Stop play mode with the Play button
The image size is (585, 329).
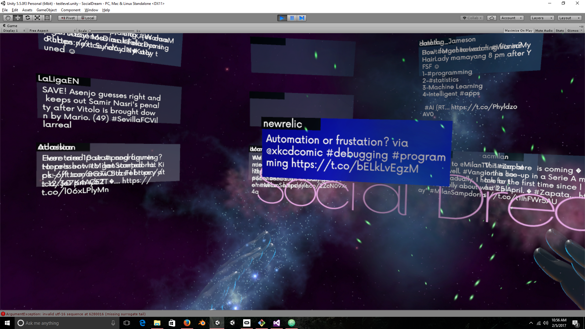click(x=282, y=18)
